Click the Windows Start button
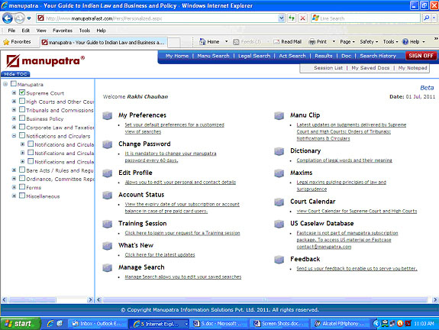This screenshot has width=439, height=330. point(20,324)
